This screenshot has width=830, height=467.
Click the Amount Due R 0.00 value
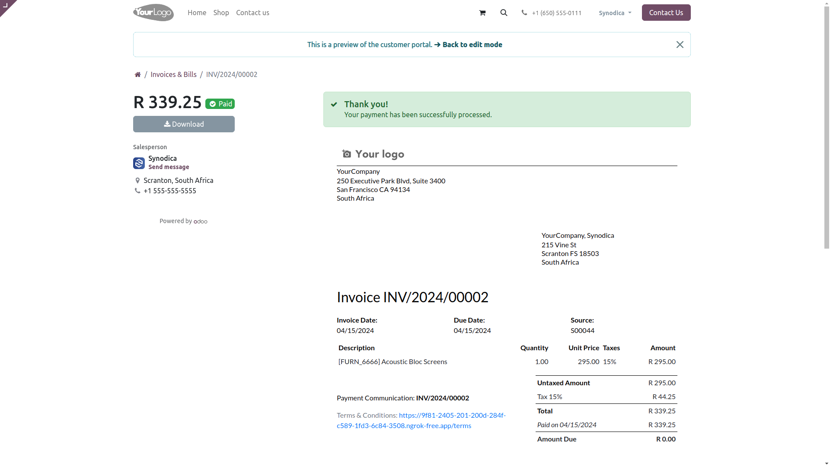[x=666, y=439]
